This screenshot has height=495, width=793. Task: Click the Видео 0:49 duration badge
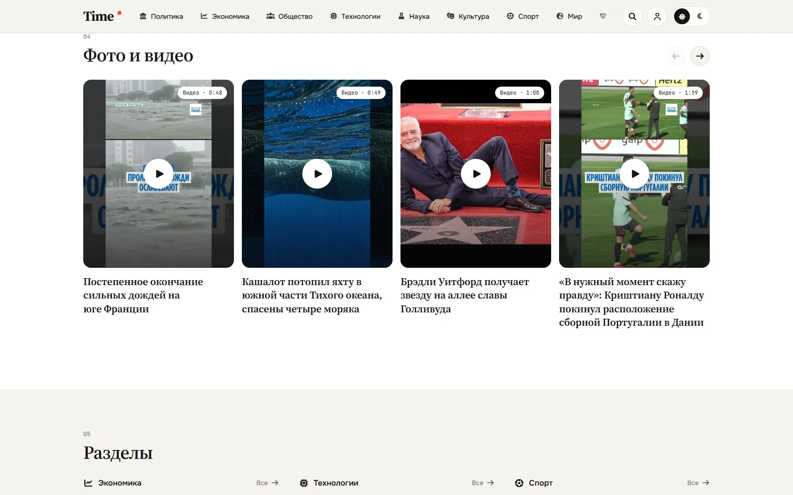click(361, 93)
